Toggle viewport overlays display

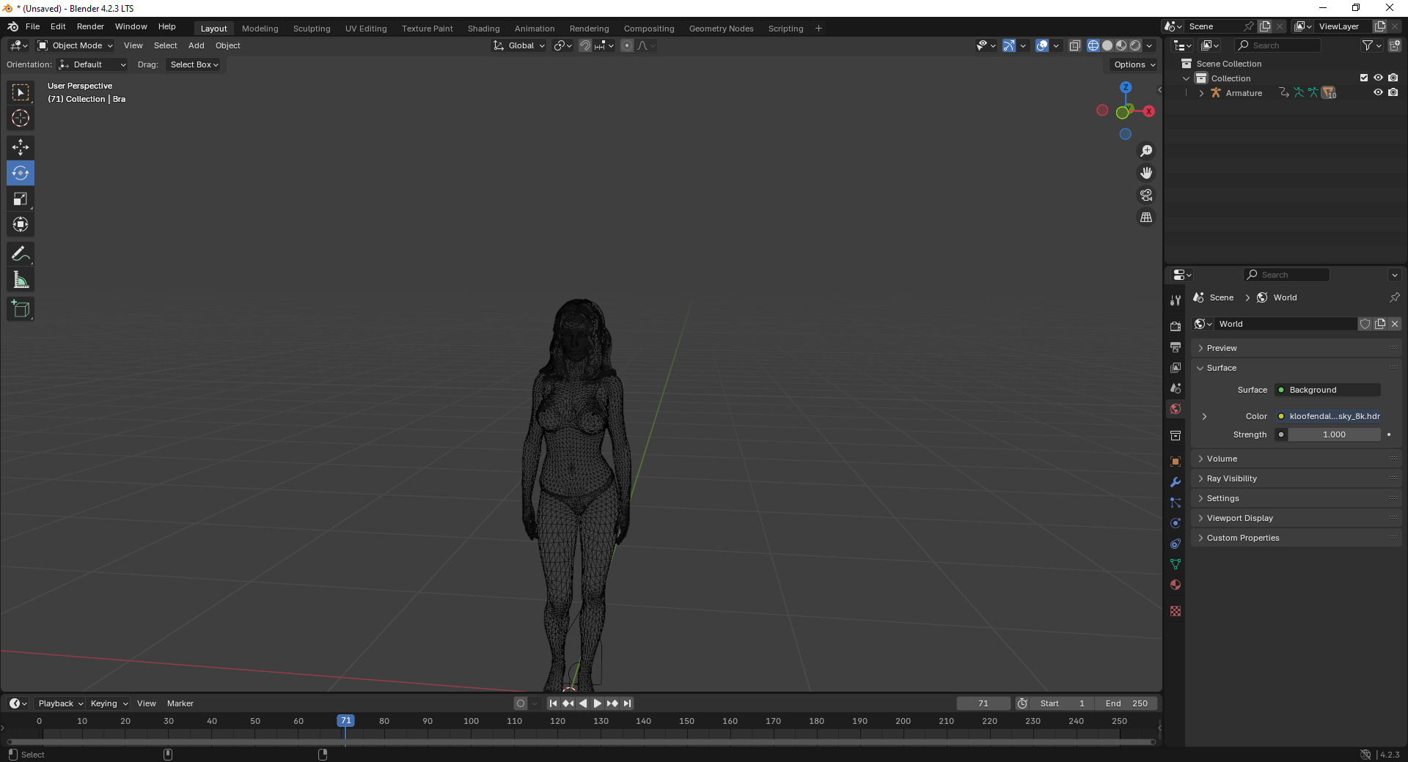pyautogui.click(x=1042, y=45)
